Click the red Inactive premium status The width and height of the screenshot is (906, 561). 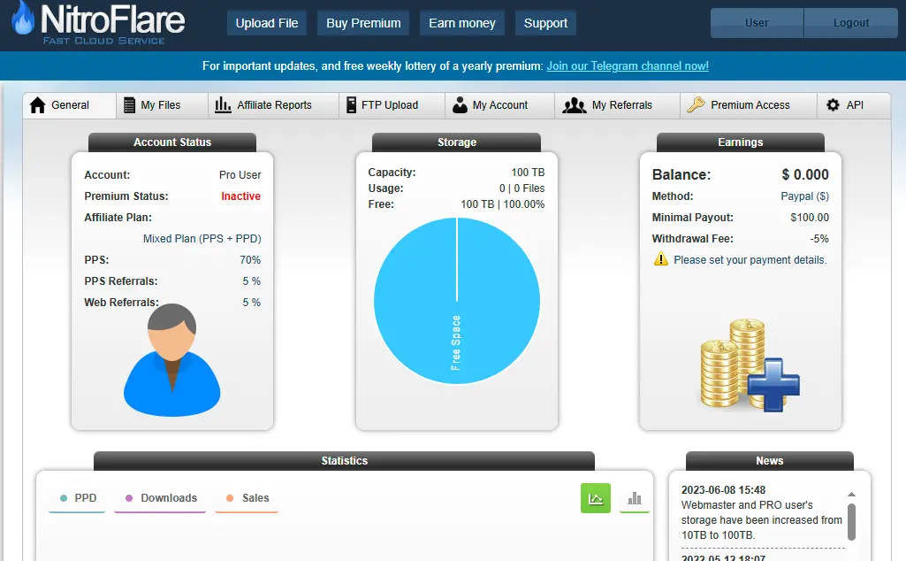240,196
